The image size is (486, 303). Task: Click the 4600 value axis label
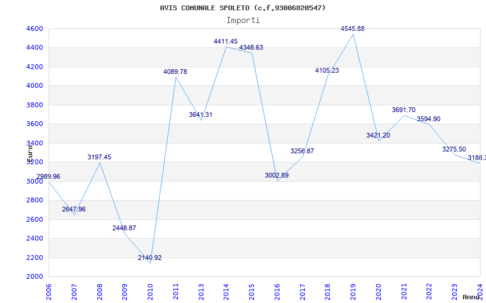(35, 28)
